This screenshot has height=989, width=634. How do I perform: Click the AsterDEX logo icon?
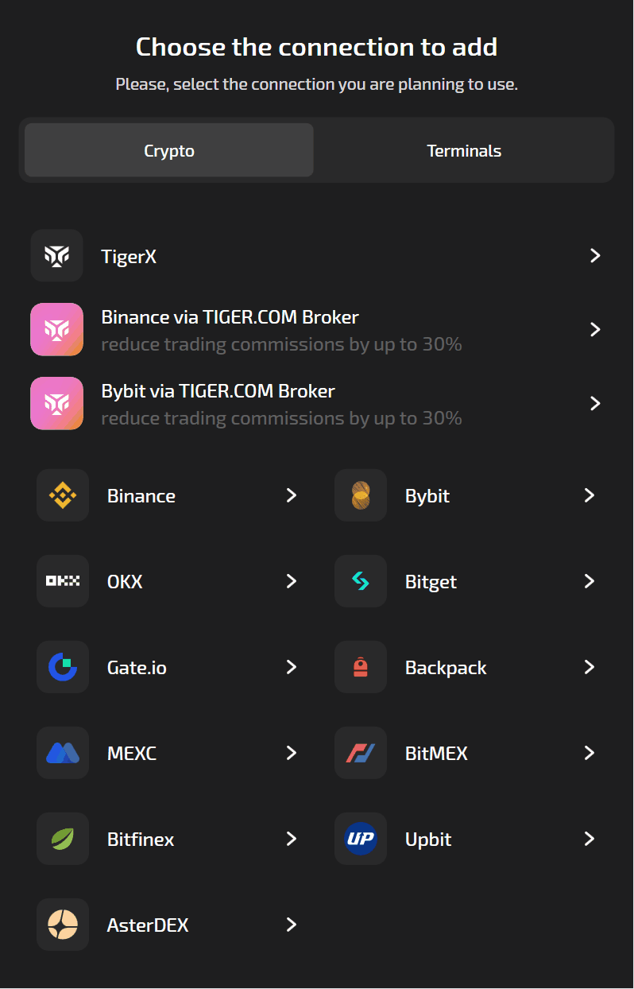click(x=63, y=925)
